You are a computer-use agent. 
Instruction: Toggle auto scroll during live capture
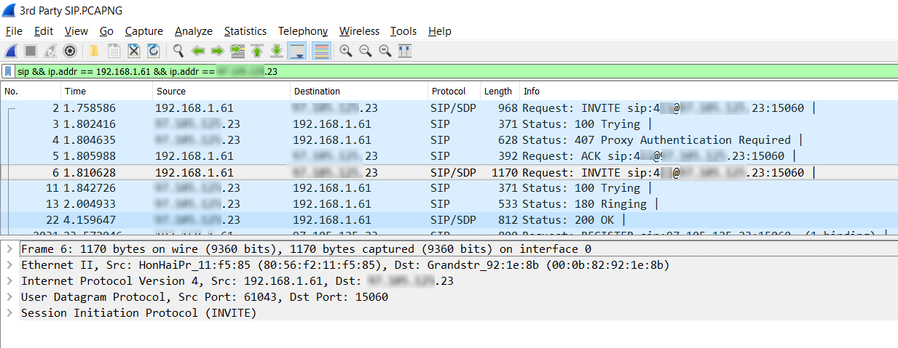(x=296, y=51)
